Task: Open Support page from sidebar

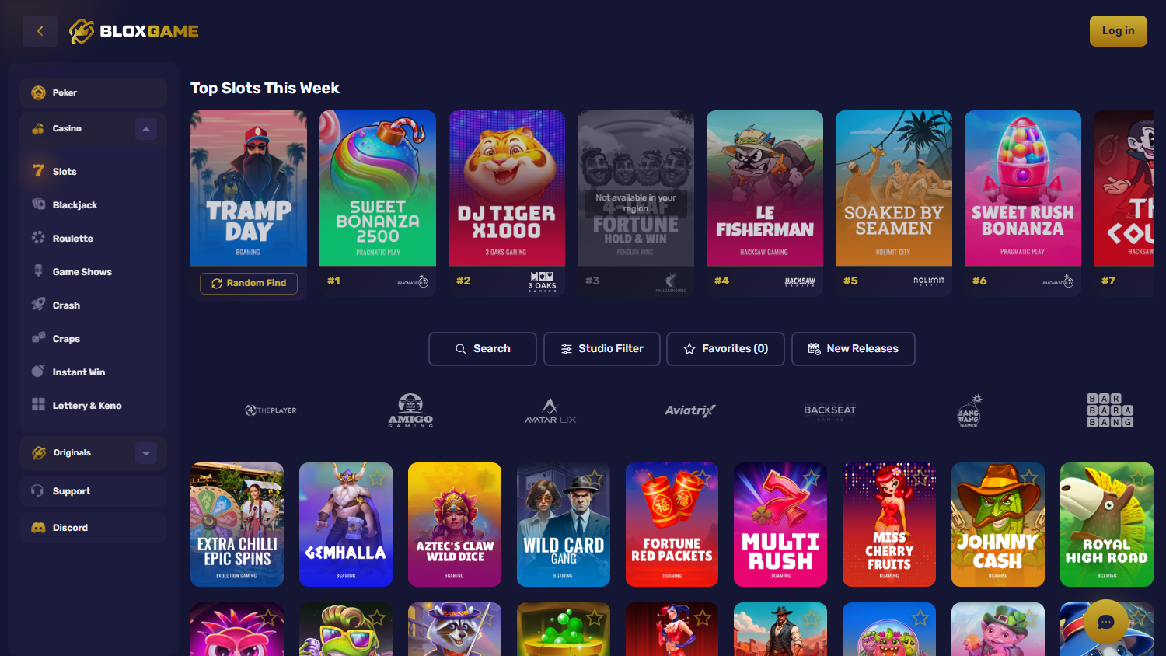Action: pyautogui.click(x=93, y=491)
